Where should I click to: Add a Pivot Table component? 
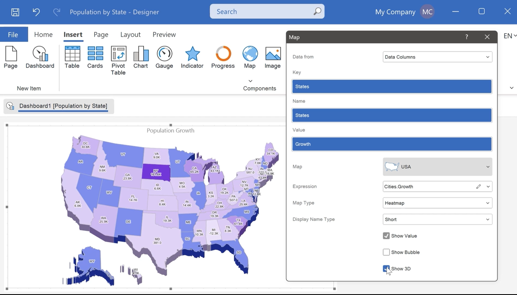[118, 60]
